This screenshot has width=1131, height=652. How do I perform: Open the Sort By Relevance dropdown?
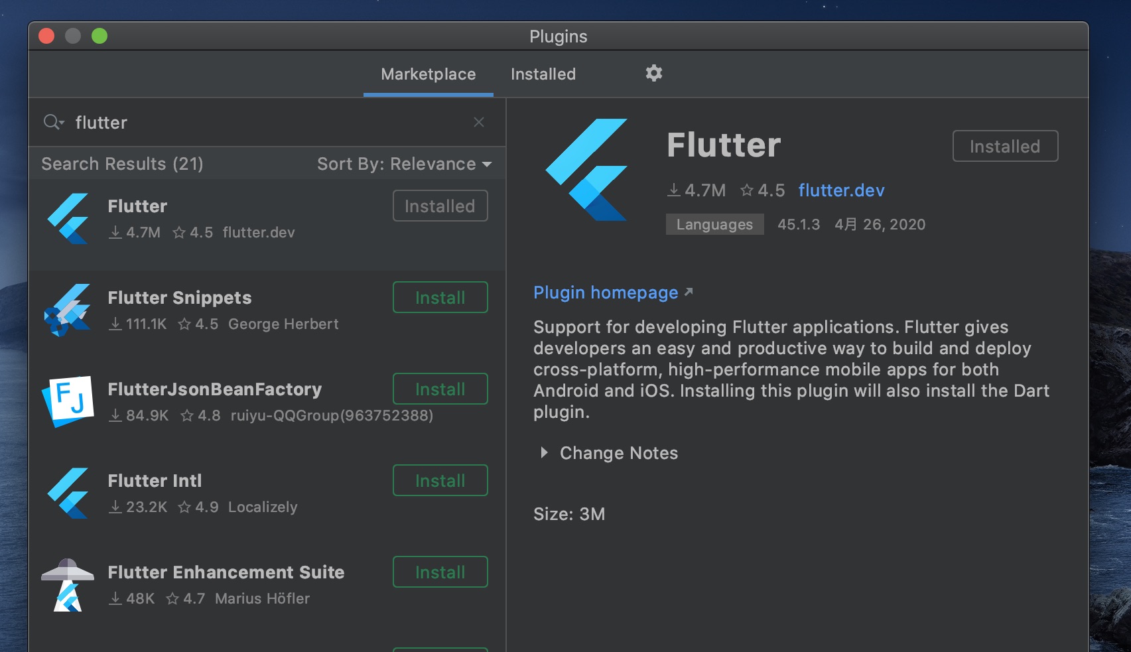pos(404,164)
